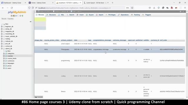Click the phpMyAdmin logo
Image resolution: width=188 pixels, height=105 pixels.
point(17,12)
